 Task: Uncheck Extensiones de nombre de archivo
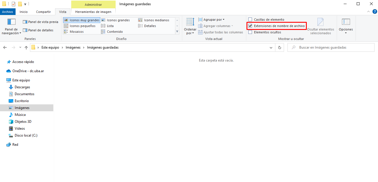click(250, 26)
